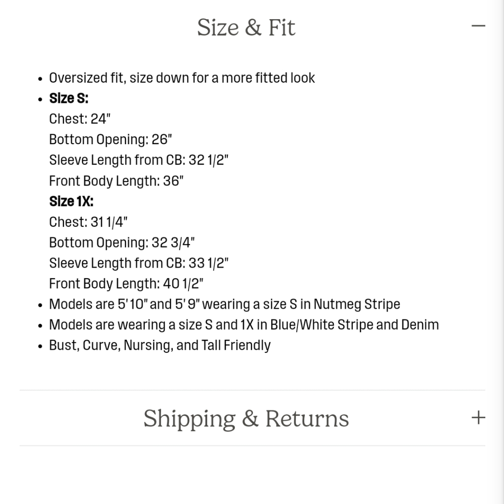
Task: Click the 'Bottom Opening: 26"' line
Action: pyautogui.click(x=110, y=140)
